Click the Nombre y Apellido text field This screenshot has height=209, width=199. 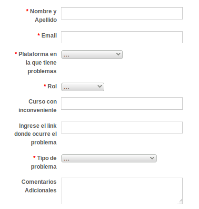click(122, 13)
